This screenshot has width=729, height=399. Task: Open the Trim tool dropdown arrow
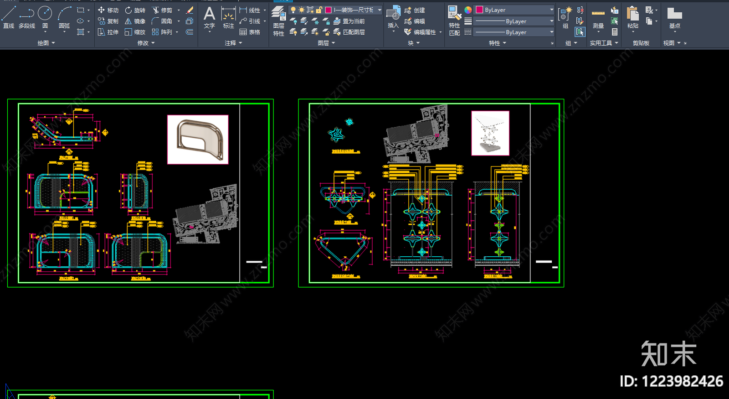[x=179, y=10]
